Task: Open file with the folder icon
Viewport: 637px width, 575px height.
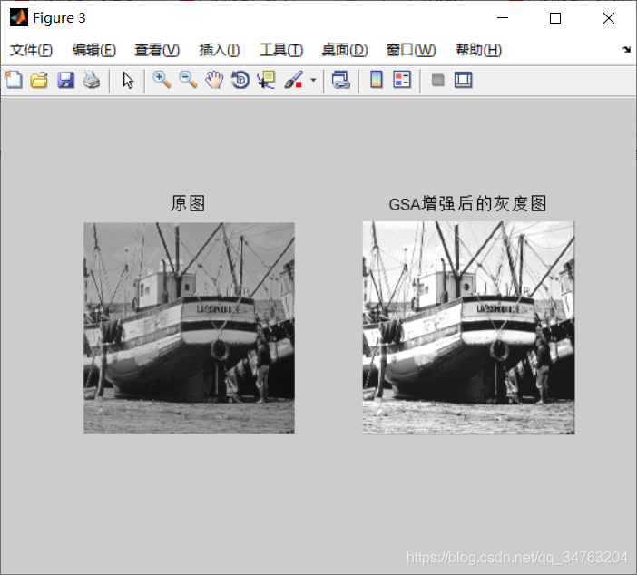Action: [x=39, y=80]
